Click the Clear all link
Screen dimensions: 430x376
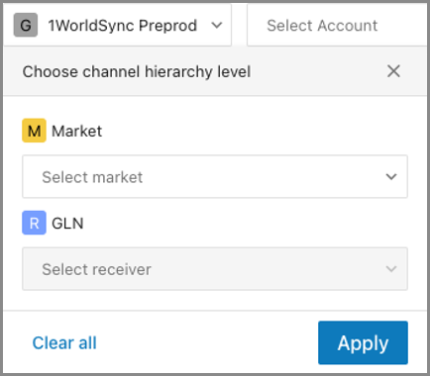coord(64,342)
